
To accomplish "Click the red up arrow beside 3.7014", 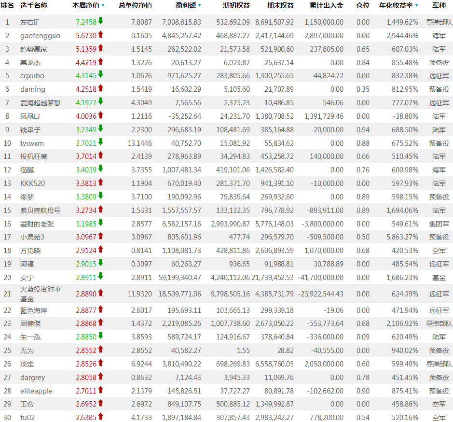I will [x=100, y=155].
